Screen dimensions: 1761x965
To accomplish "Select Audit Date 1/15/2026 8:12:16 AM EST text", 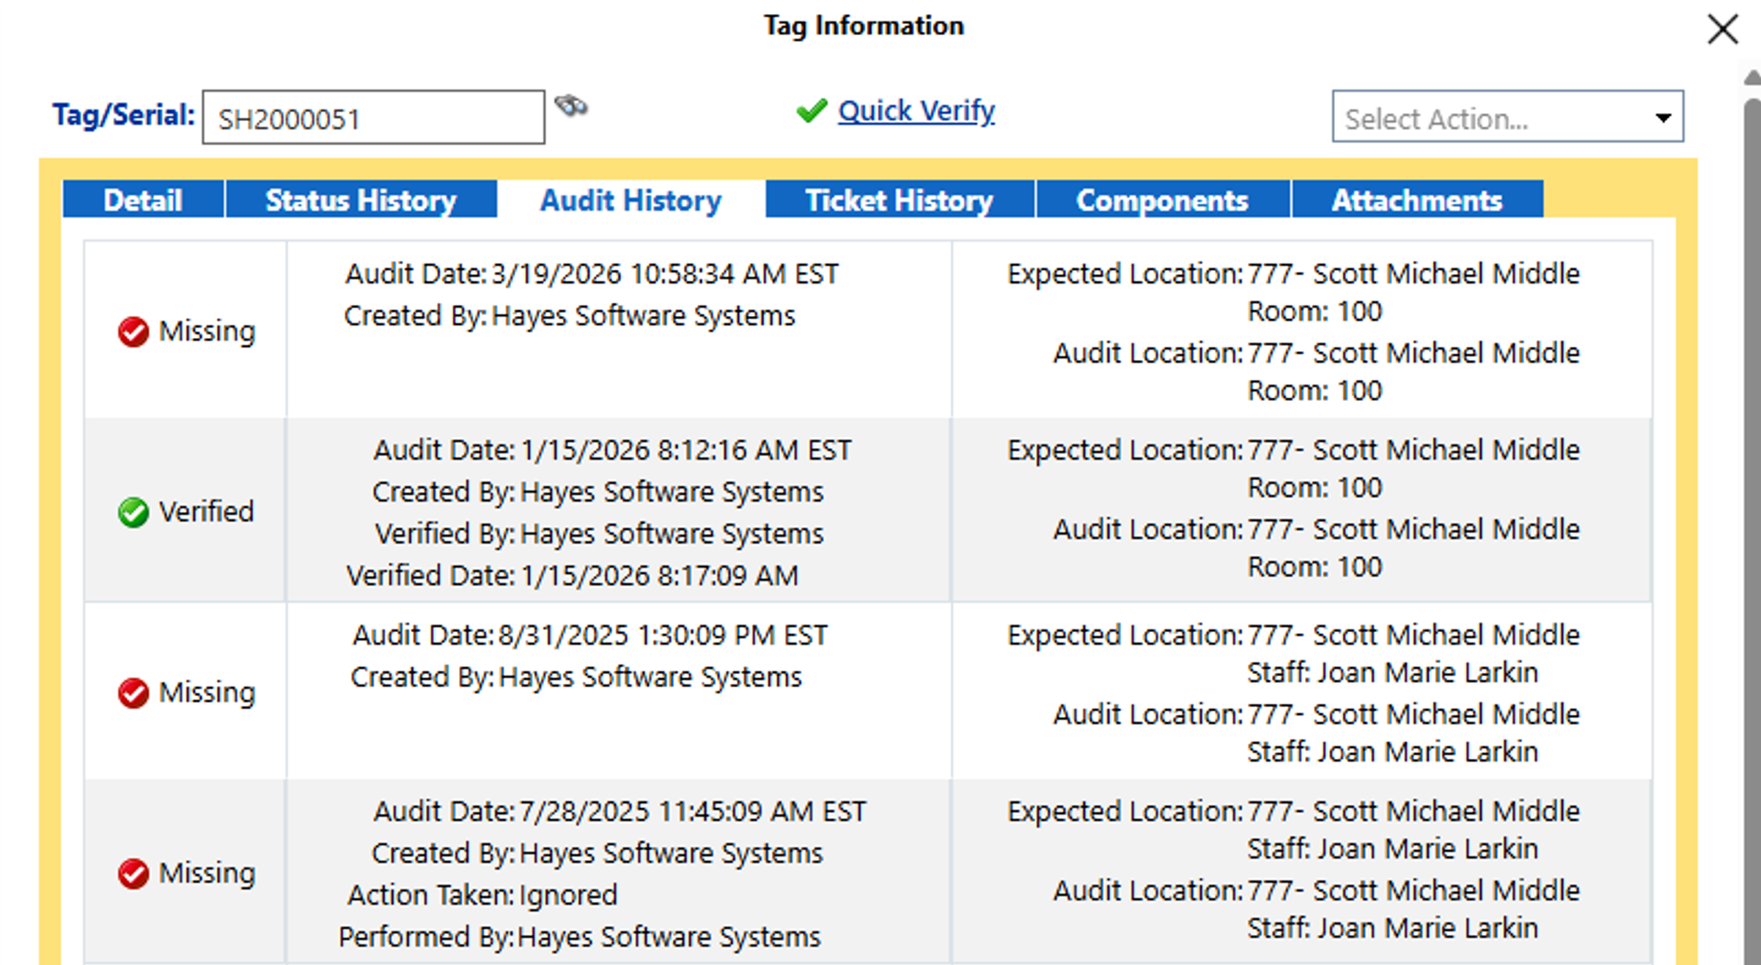I will [x=612, y=450].
